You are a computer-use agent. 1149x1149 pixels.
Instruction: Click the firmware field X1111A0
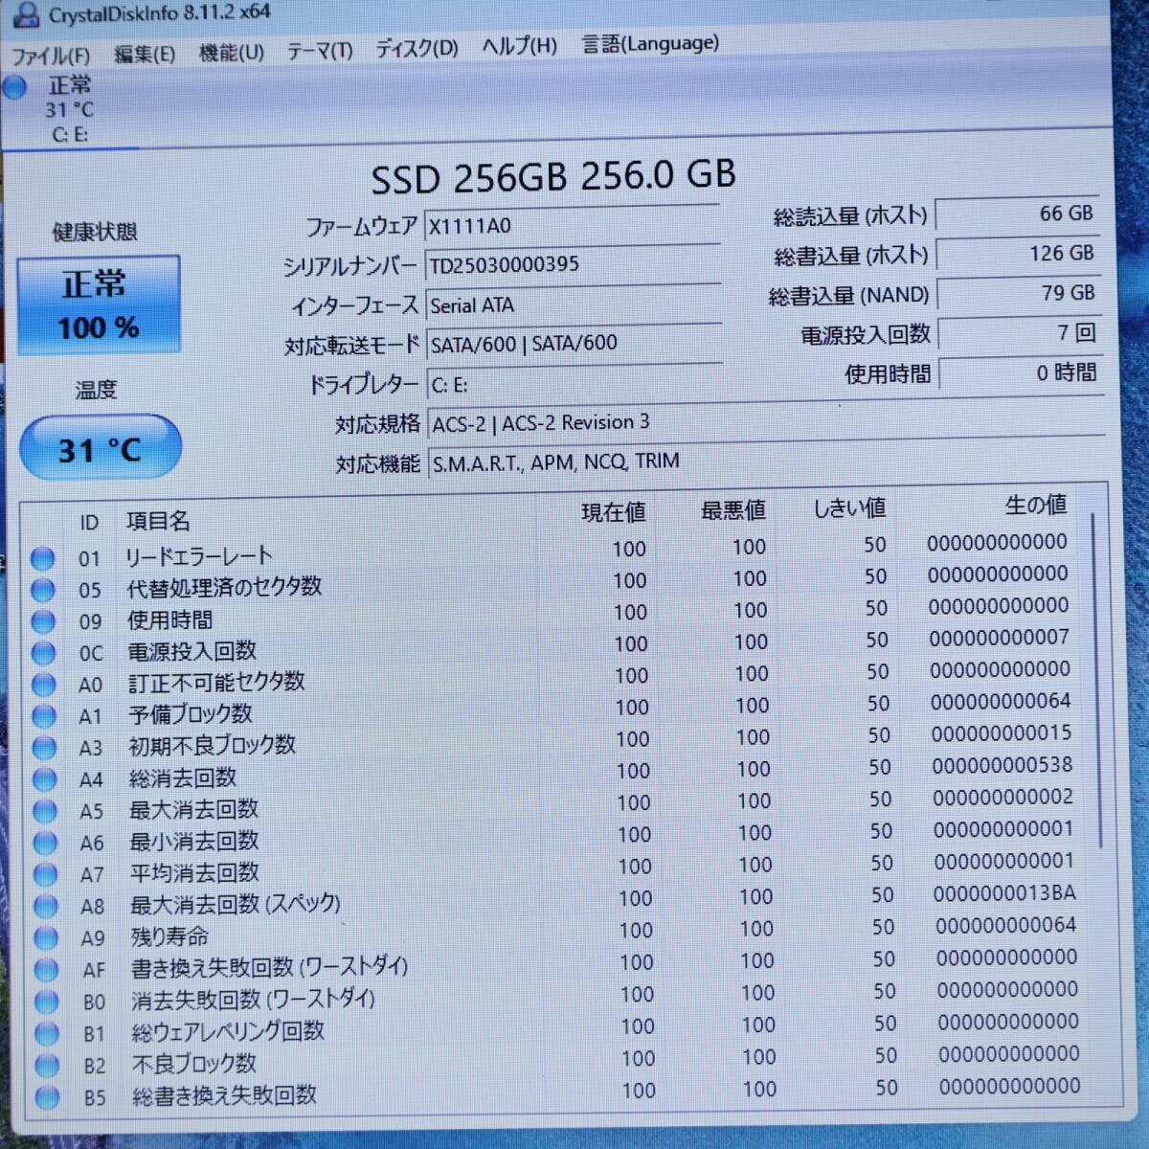[x=572, y=225]
